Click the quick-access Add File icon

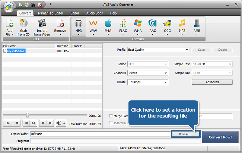[x=20, y=4]
